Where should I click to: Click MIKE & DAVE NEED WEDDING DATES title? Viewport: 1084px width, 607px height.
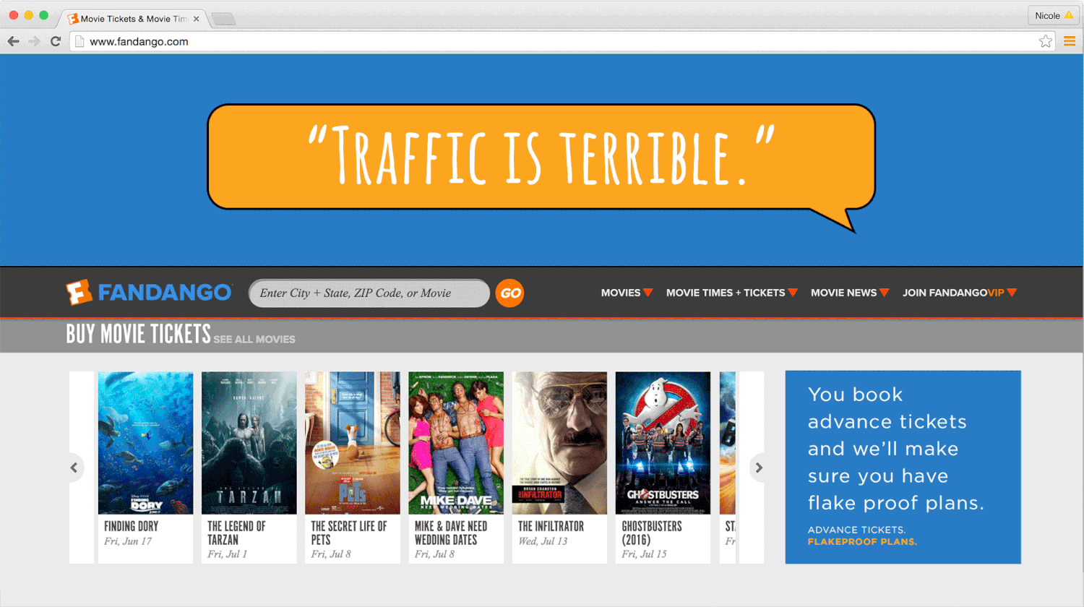tap(451, 533)
